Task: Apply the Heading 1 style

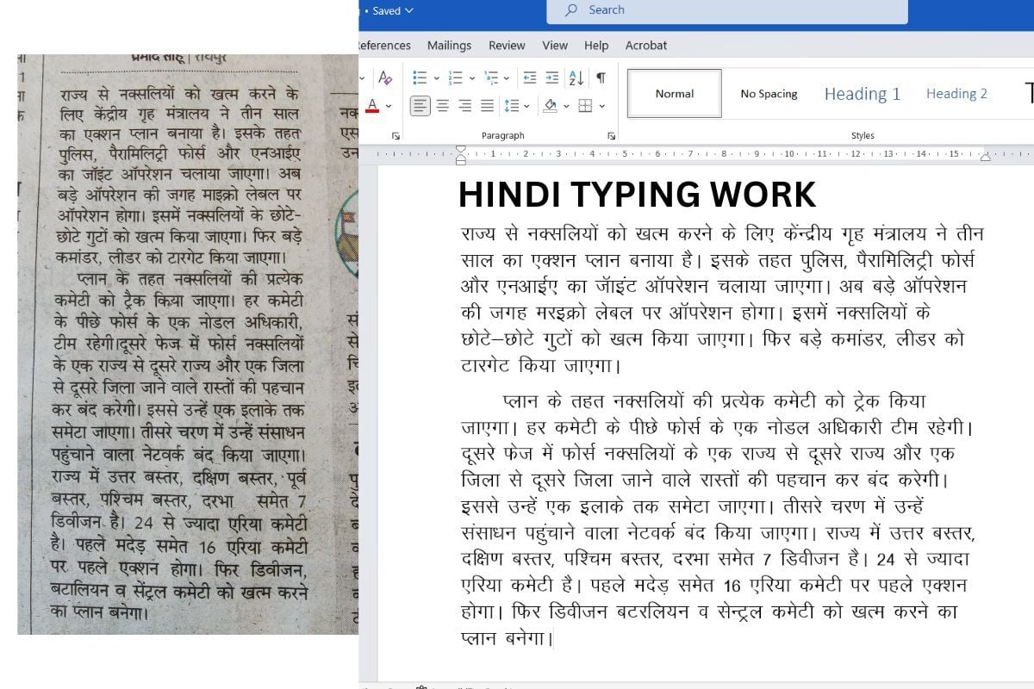Action: point(863,94)
